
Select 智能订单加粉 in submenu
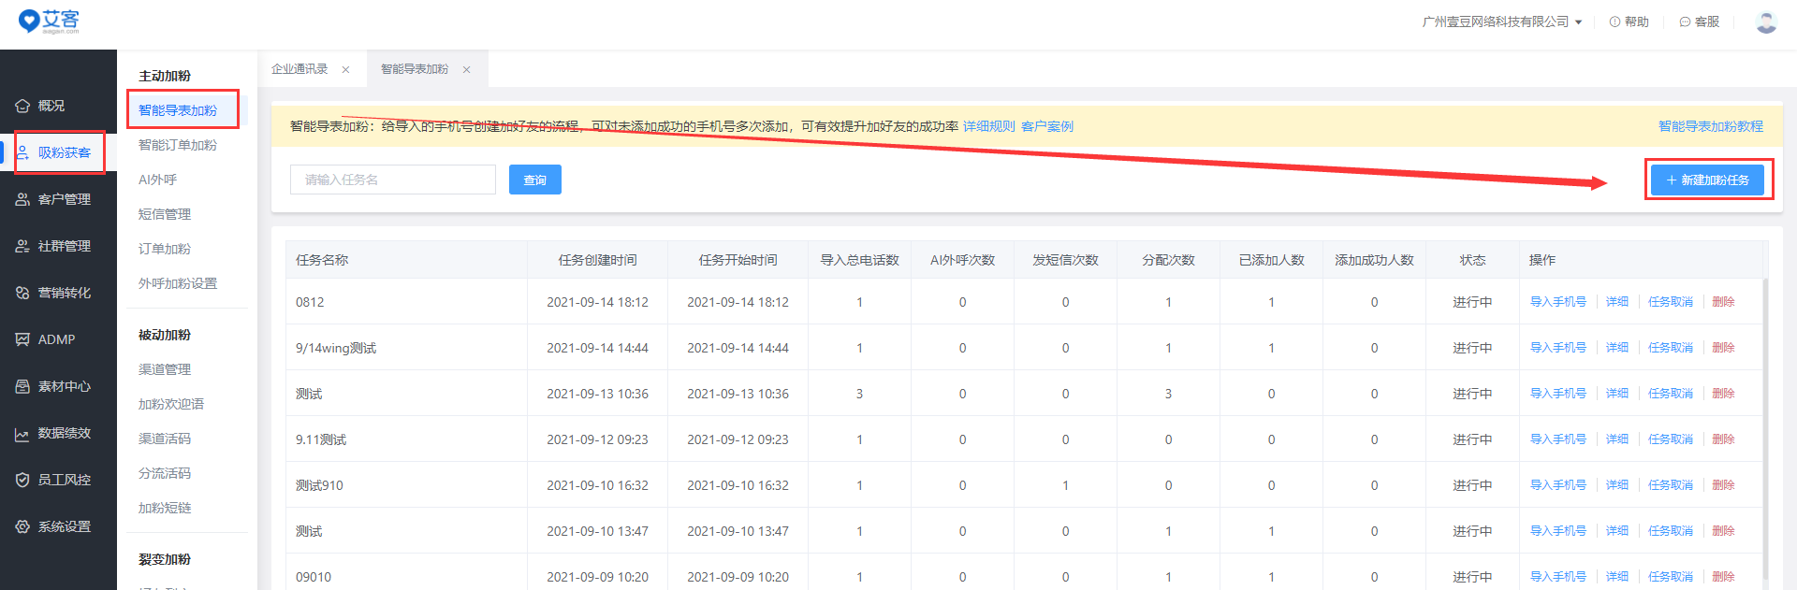[x=178, y=145]
